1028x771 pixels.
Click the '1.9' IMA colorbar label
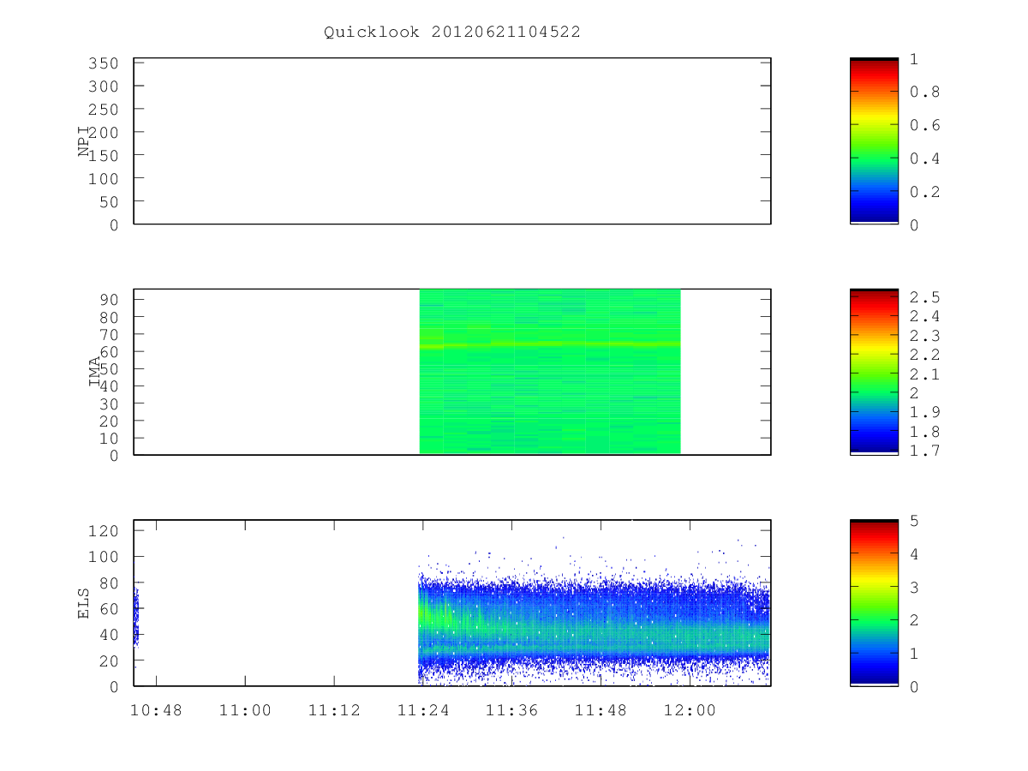pos(924,412)
